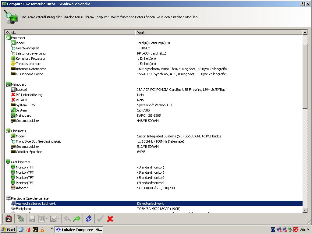Click the line graph toolbar icon
The height and width of the screenshot is (234, 312).
[53, 219]
